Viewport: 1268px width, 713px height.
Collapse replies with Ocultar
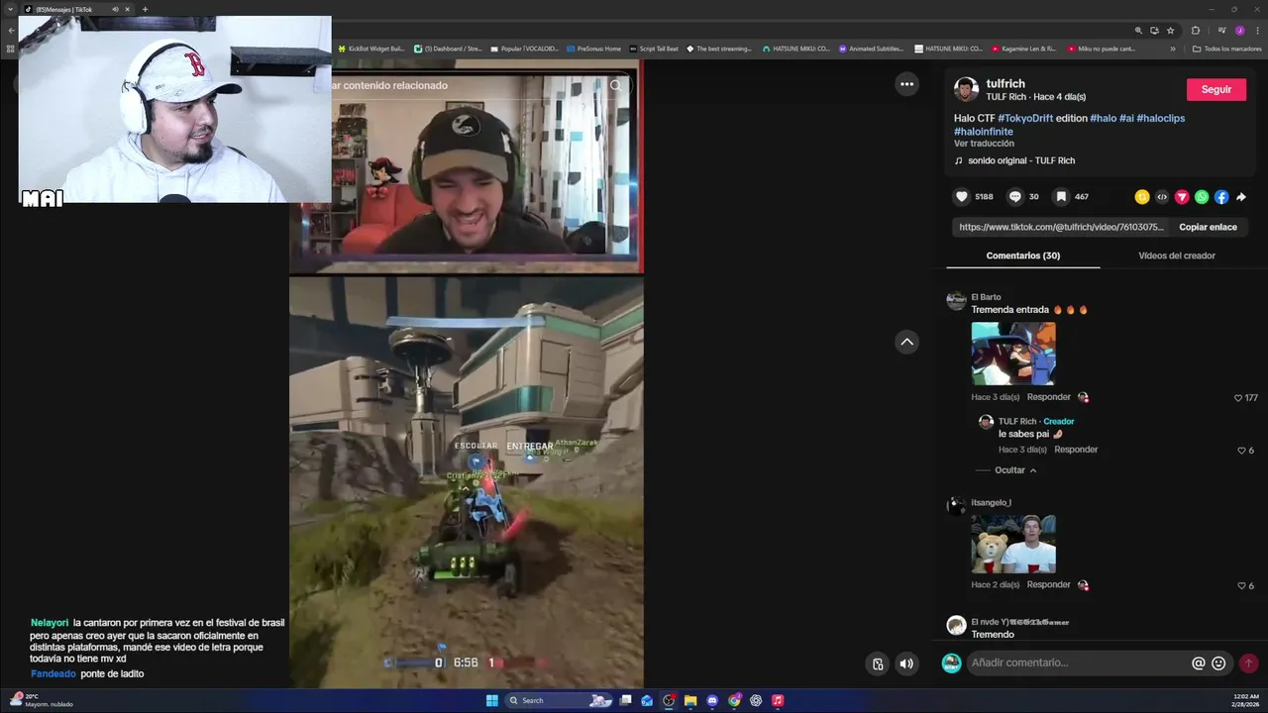[1015, 470]
